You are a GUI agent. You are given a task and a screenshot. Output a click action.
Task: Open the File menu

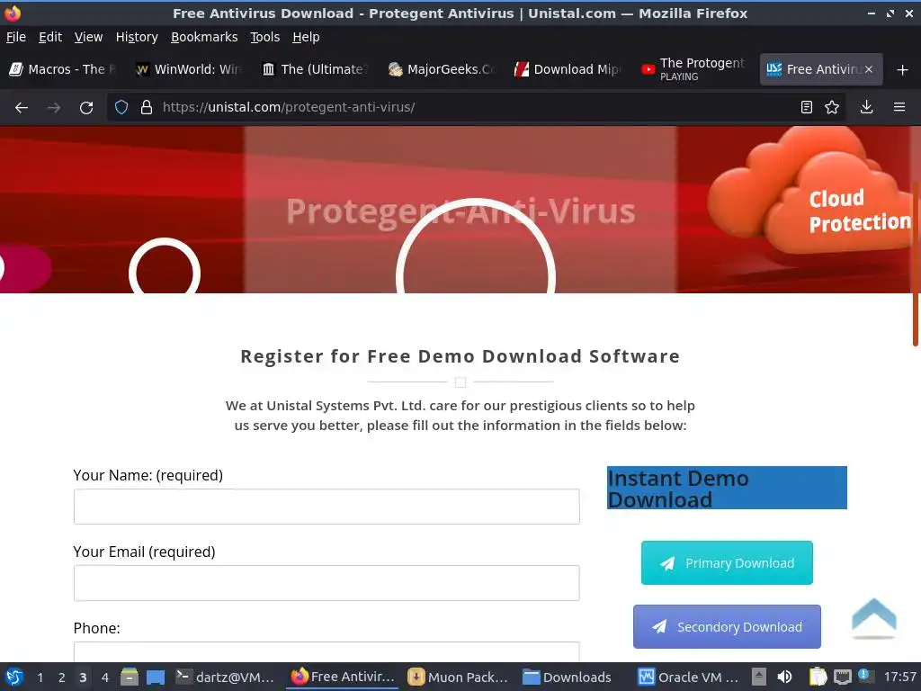coord(16,37)
